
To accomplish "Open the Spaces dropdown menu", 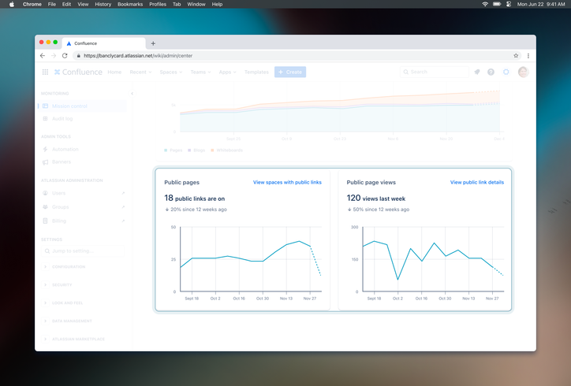I will (170, 72).
